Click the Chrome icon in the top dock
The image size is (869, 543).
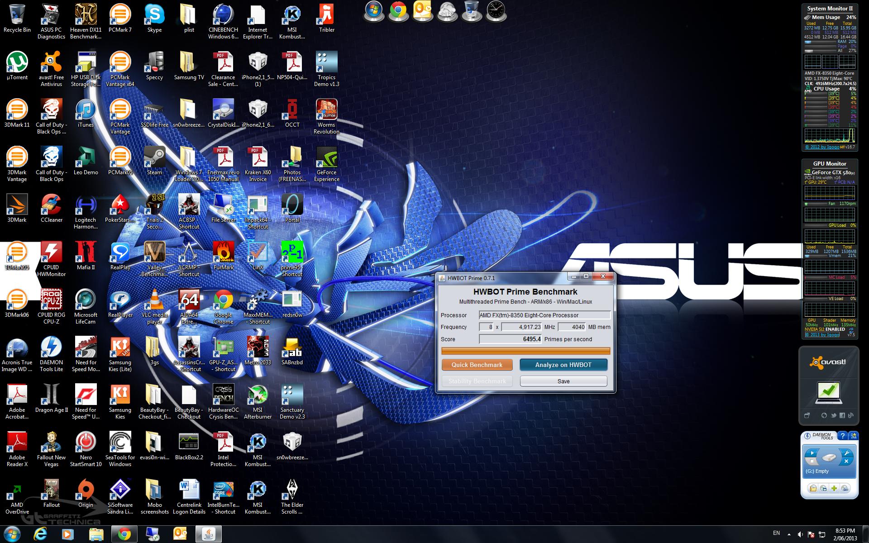click(x=398, y=11)
